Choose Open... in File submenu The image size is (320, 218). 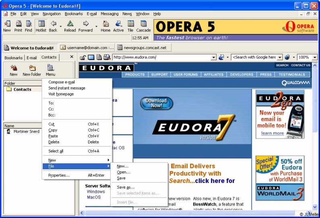(x=139, y=172)
